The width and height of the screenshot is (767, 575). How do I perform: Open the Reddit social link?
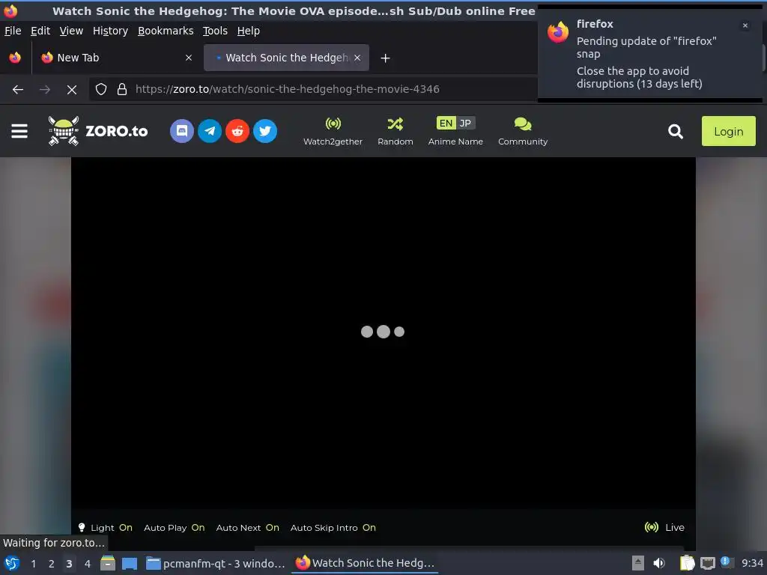[237, 131]
